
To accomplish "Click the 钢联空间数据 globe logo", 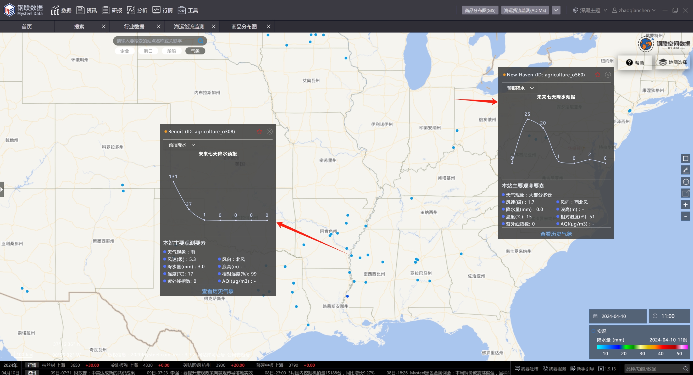I will (646, 44).
